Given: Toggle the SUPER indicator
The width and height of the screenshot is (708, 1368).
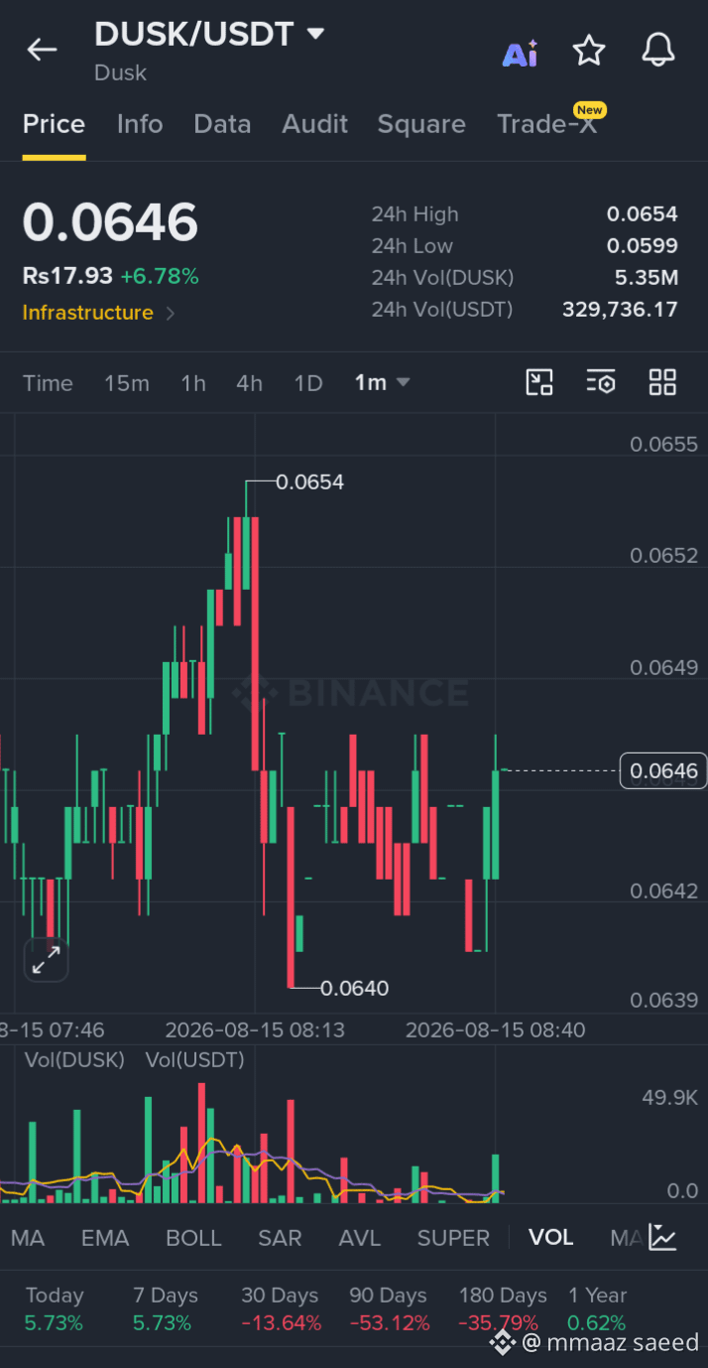Looking at the screenshot, I should pos(453,1238).
